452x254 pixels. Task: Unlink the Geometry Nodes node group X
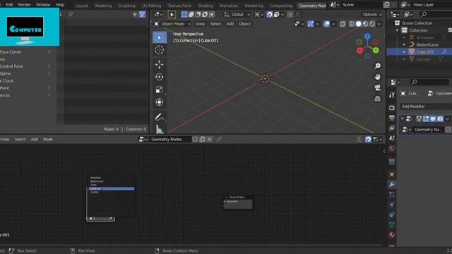(210, 140)
